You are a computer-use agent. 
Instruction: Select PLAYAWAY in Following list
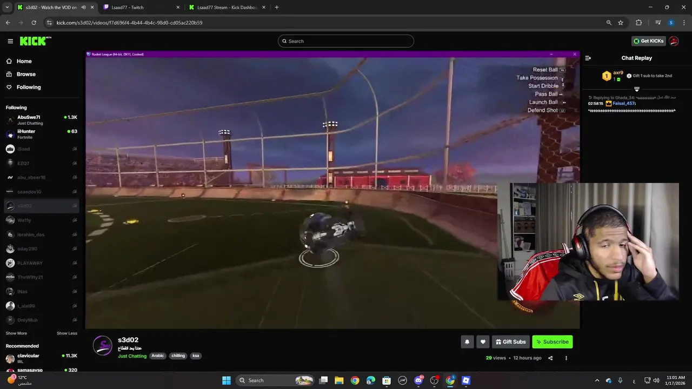coord(42,263)
